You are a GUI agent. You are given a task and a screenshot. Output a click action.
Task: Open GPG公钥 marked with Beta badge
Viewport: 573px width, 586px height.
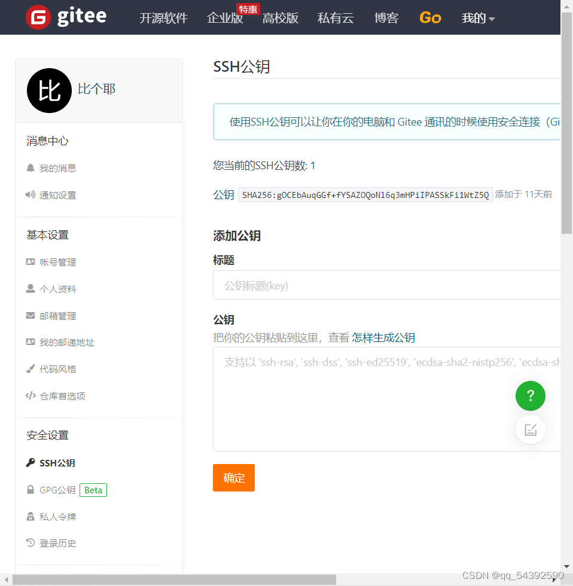tap(57, 490)
